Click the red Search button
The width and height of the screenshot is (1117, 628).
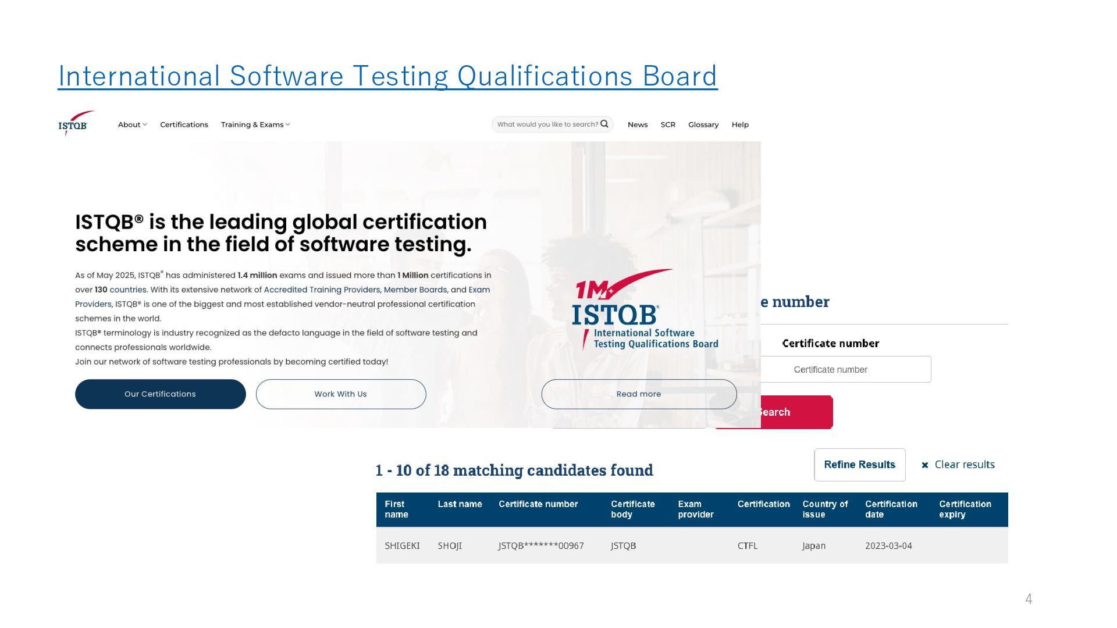point(796,412)
